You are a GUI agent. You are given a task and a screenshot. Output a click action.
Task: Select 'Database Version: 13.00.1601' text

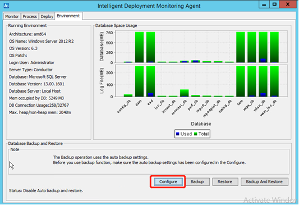36,84
